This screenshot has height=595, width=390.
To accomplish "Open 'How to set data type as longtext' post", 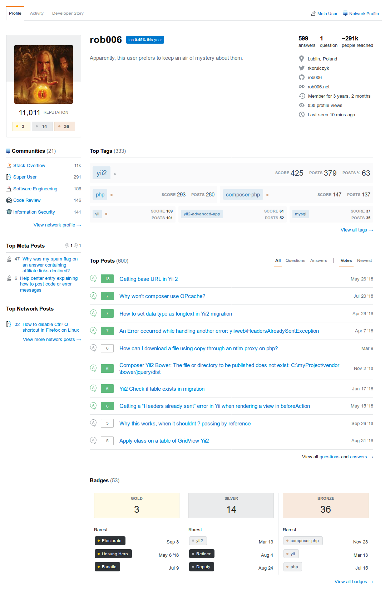I will click(176, 314).
